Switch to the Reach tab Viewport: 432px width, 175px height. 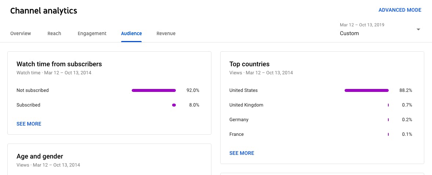pyautogui.click(x=54, y=34)
